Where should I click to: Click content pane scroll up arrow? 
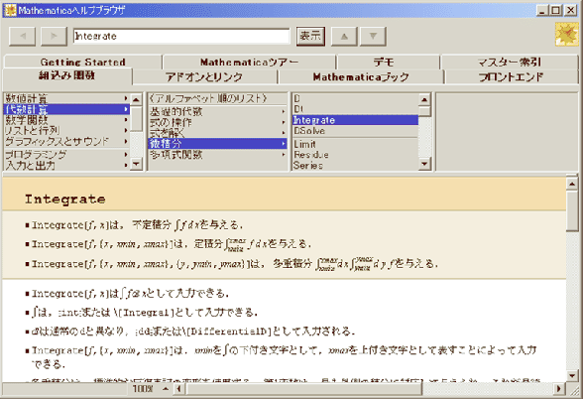tap(572, 184)
